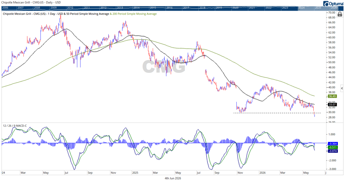Select the green 200 Period Simple Moving Average label
Image resolution: width=345 pixels, height=183 pixels.
pos(134,14)
